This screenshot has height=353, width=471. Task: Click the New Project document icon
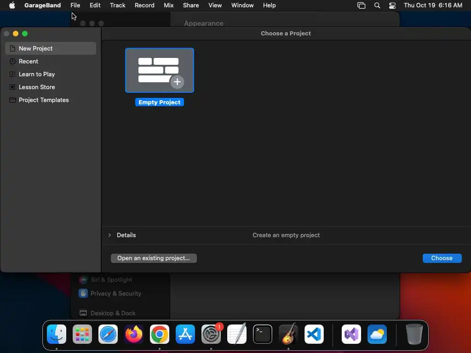[x=12, y=48]
